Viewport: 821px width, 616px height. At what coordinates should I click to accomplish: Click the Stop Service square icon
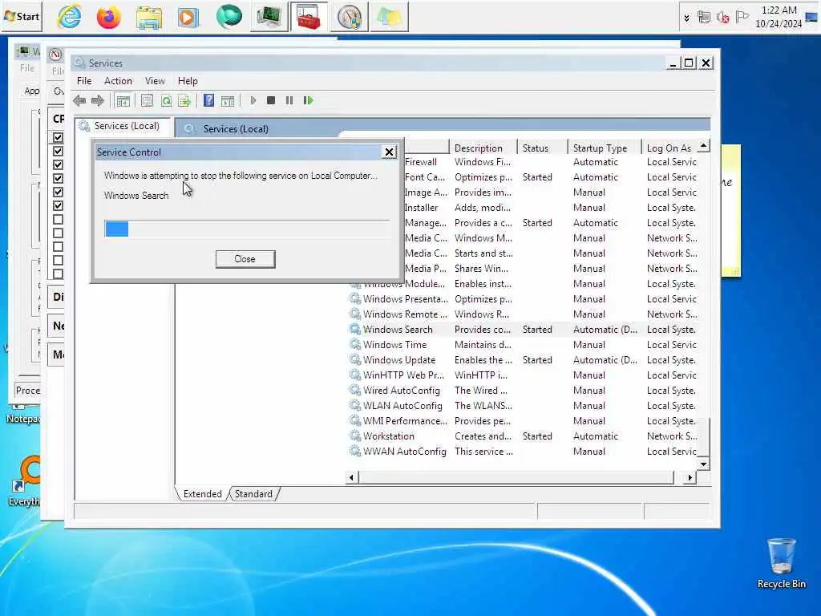click(271, 100)
